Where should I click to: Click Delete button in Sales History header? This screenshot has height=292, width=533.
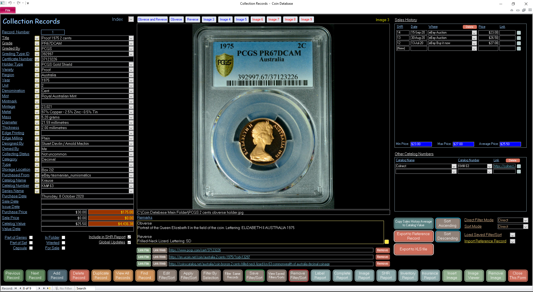tap(469, 27)
